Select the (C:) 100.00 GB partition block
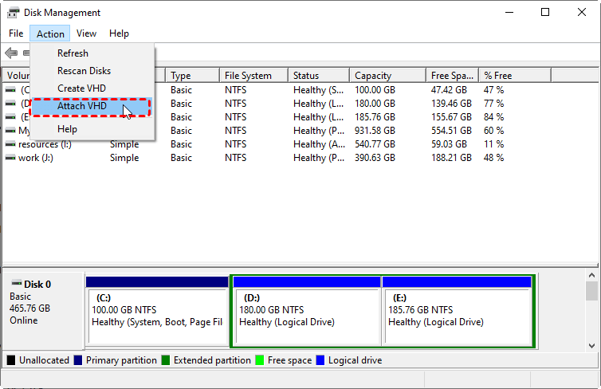Viewport: 601px width, 389px height. click(x=157, y=310)
